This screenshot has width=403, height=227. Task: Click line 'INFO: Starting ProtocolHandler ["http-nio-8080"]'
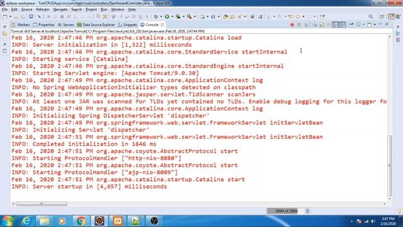coord(96,158)
